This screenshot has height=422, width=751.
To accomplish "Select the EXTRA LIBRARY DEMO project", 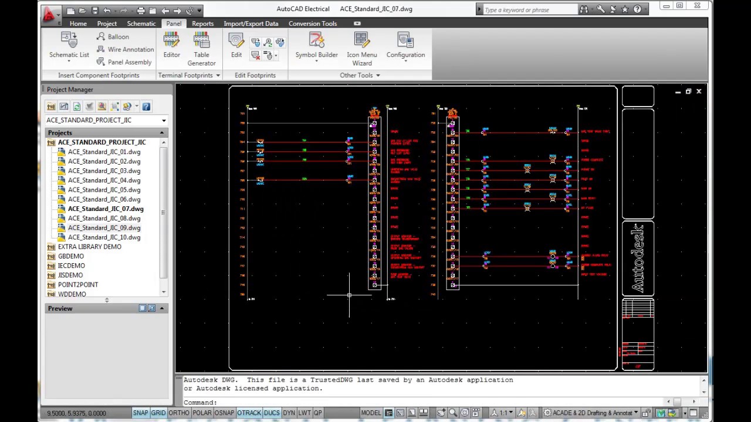I will (89, 247).
